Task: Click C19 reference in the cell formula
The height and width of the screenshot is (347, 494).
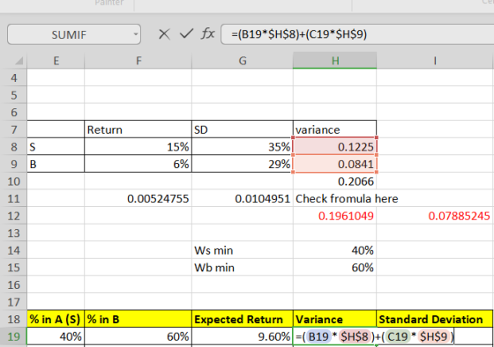Action: 398,336
